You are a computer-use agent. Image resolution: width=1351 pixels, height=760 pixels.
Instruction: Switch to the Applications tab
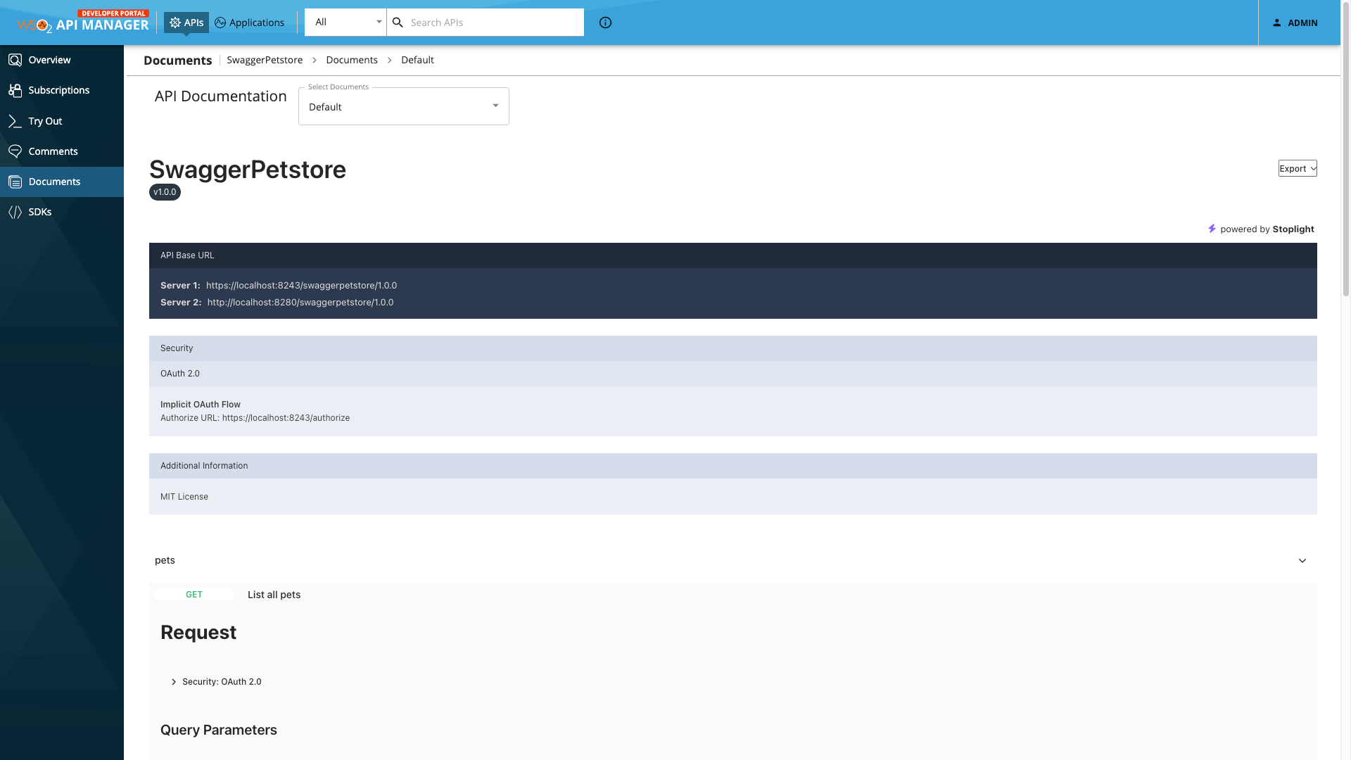click(x=250, y=23)
